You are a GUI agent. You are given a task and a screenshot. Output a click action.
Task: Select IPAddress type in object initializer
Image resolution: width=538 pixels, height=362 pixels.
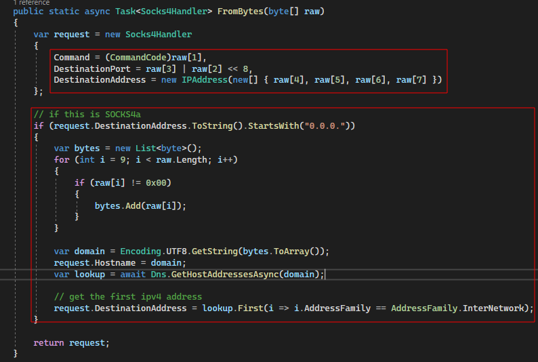[205, 80]
